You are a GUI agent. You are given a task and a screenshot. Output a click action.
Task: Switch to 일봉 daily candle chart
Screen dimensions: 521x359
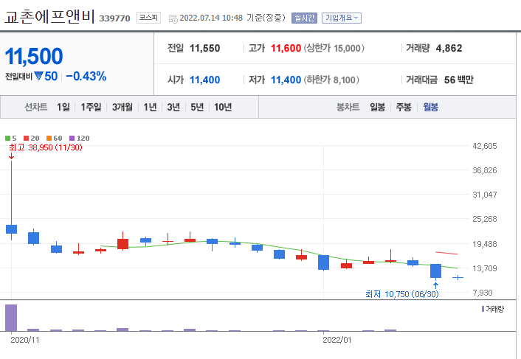[377, 107]
